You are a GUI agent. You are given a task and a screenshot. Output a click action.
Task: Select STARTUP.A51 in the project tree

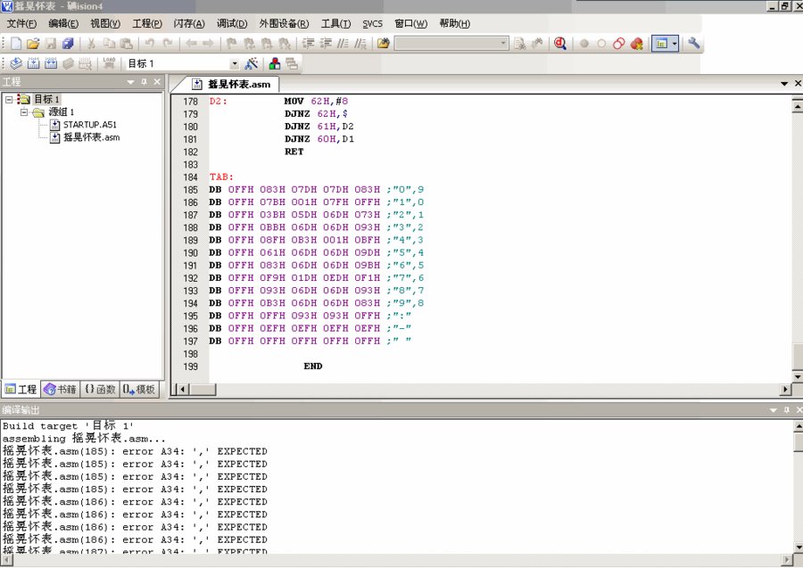click(x=89, y=125)
